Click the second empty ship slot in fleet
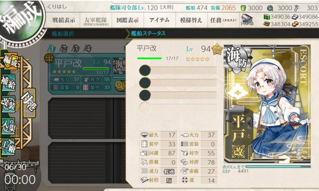This screenshot has height=191, width=319. pos(86,163)
